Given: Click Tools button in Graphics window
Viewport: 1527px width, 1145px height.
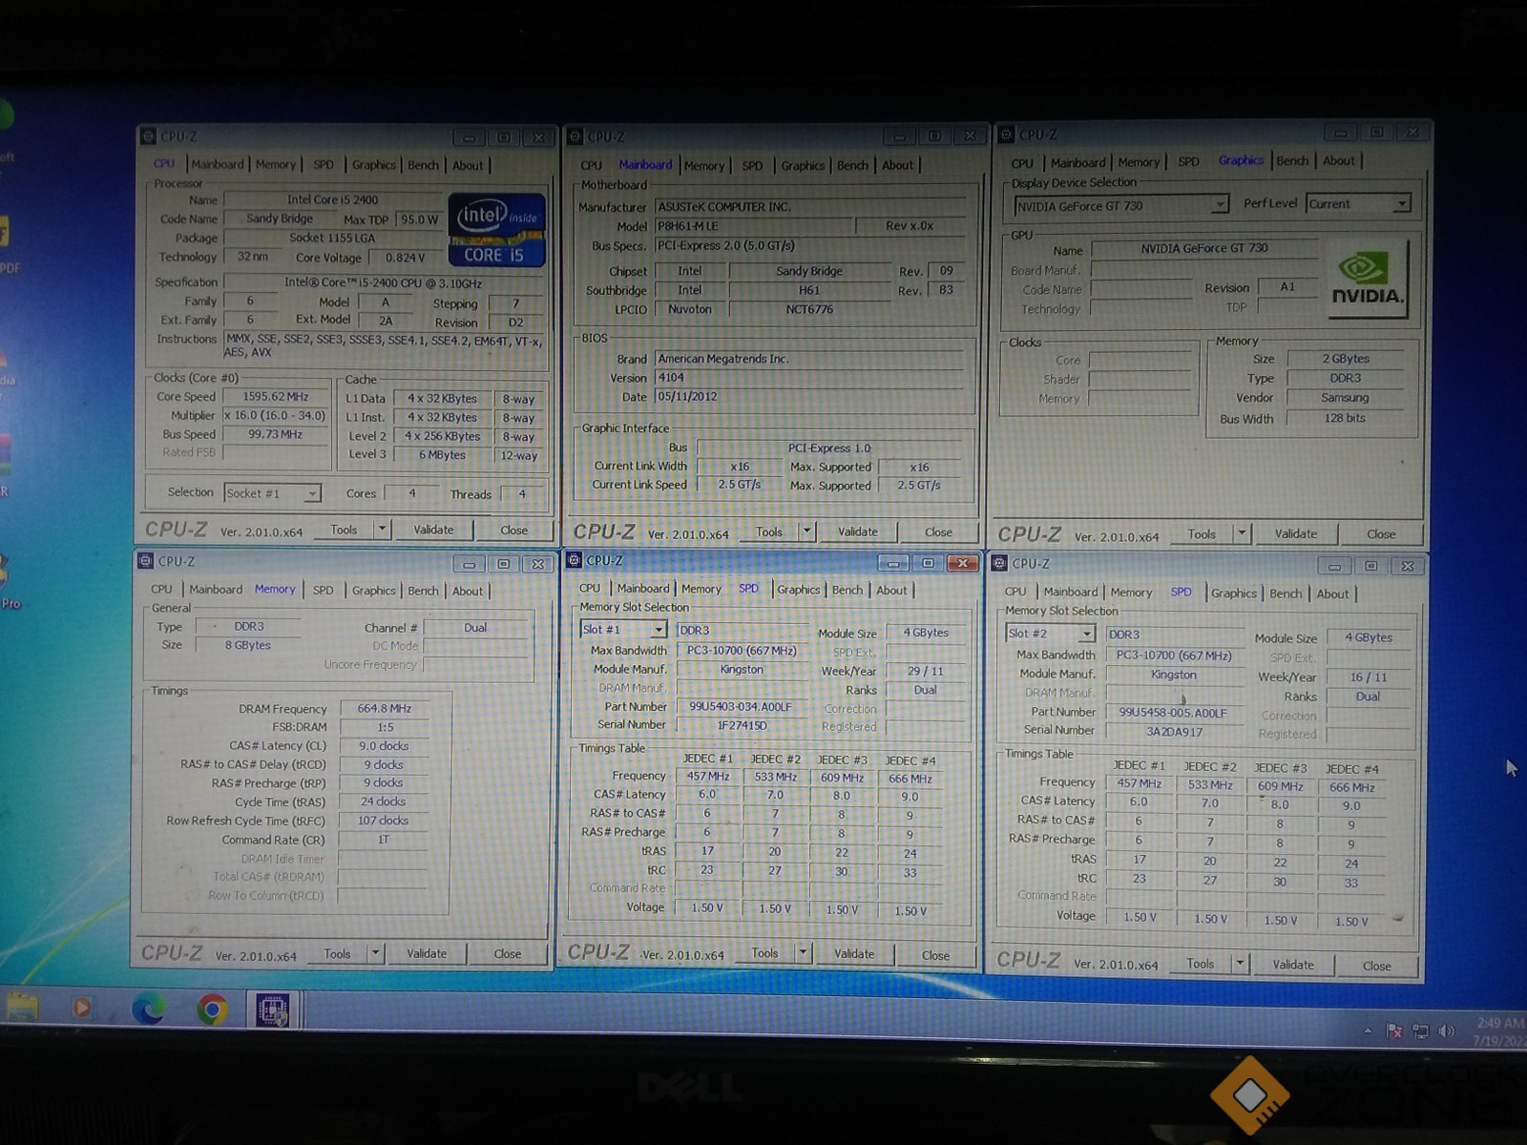Looking at the screenshot, I should [x=1202, y=534].
